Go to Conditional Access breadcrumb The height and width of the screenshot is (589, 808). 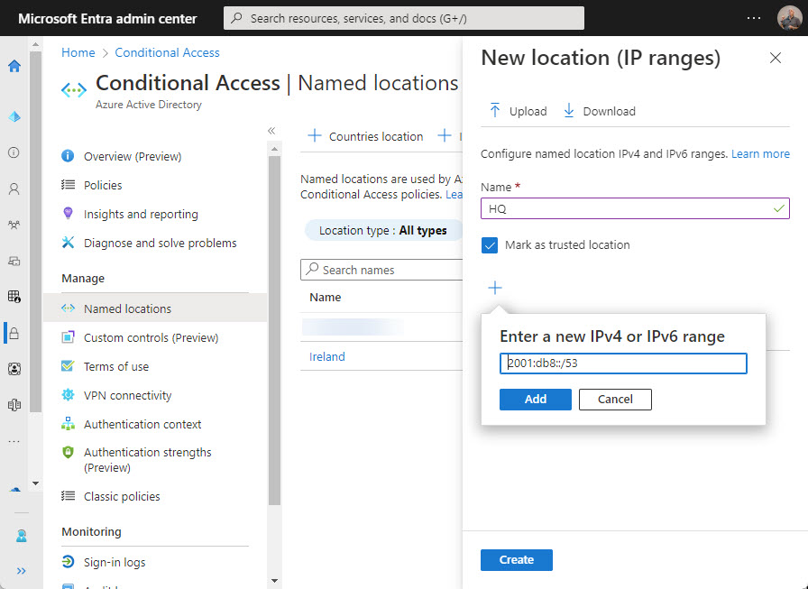167,52
